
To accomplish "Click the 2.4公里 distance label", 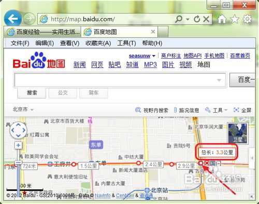I will [153, 164].
